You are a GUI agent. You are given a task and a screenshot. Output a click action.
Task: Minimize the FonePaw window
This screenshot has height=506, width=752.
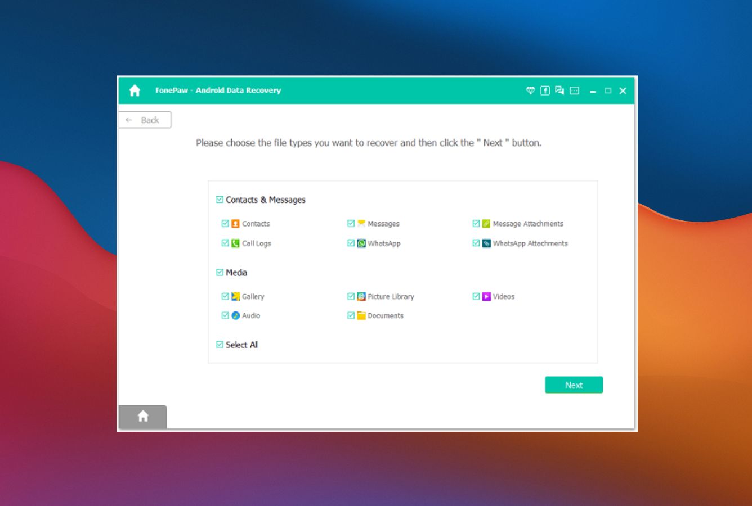pyautogui.click(x=593, y=91)
